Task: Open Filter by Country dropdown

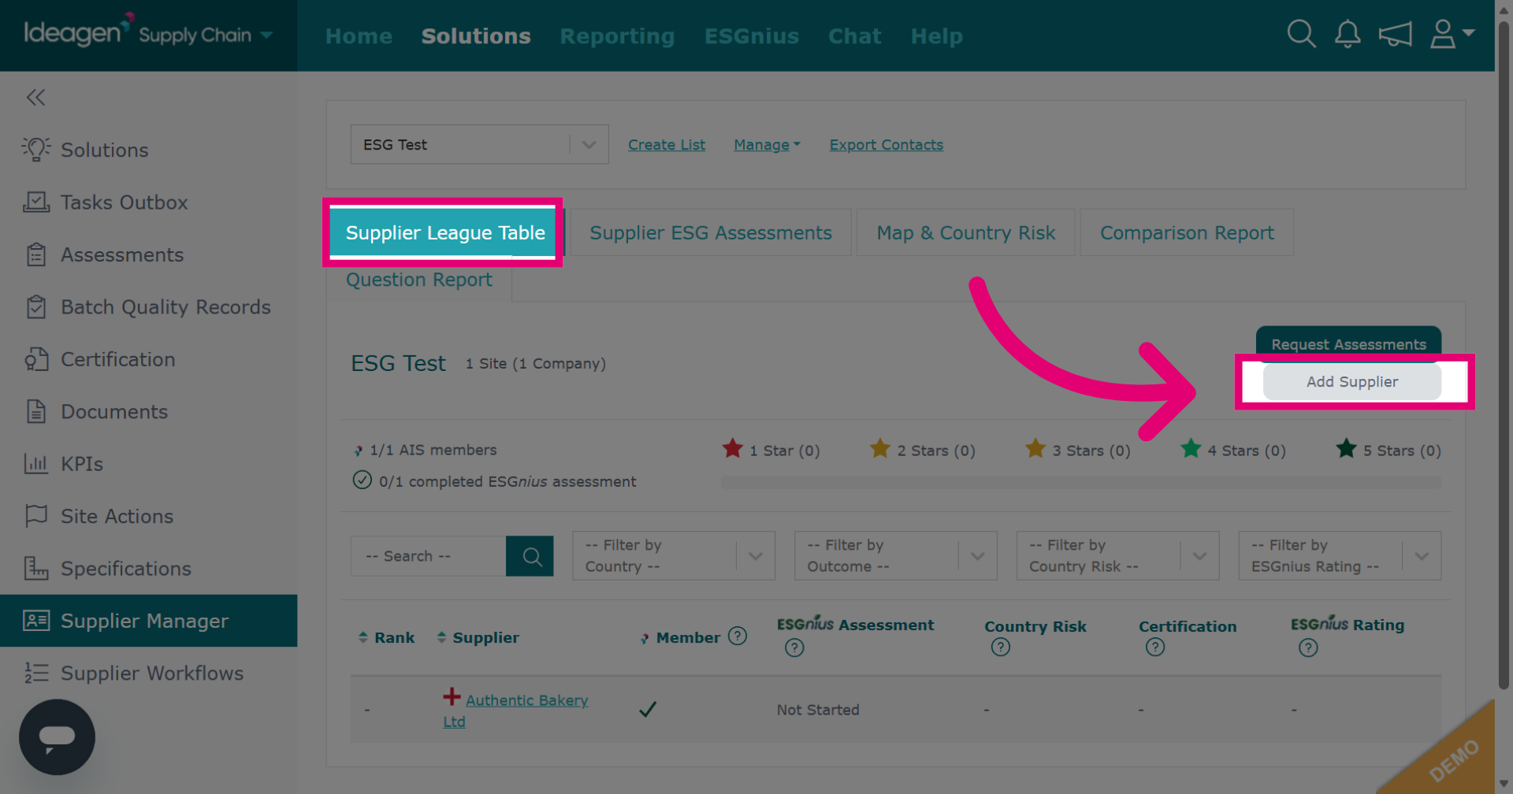Action: [674, 555]
